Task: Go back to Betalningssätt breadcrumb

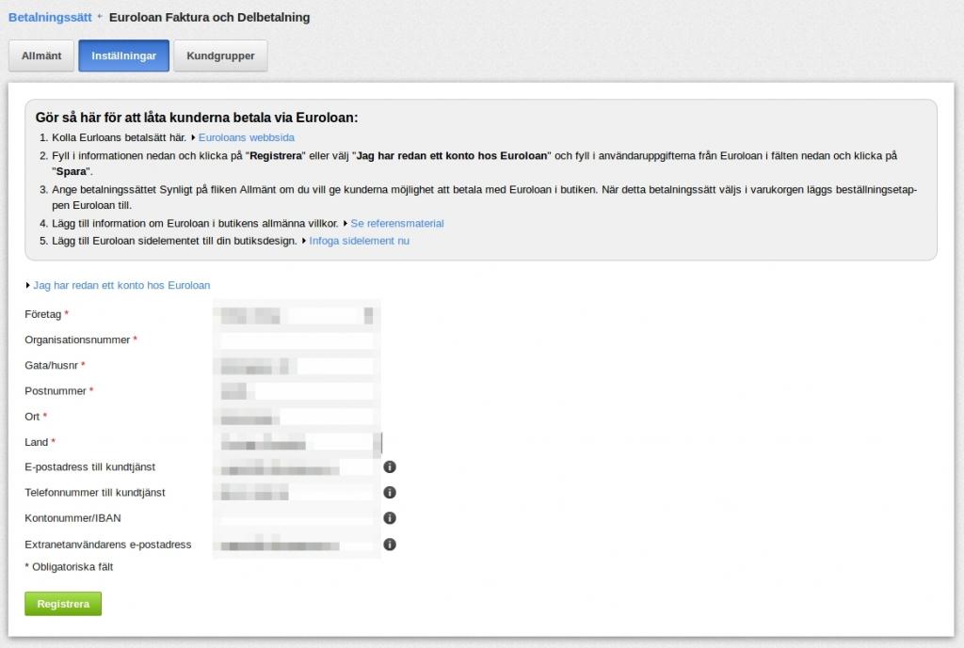Action: tap(50, 17)
